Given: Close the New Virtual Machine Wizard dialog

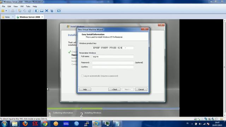Looking at the screenshot, I should tap(145, 29).
